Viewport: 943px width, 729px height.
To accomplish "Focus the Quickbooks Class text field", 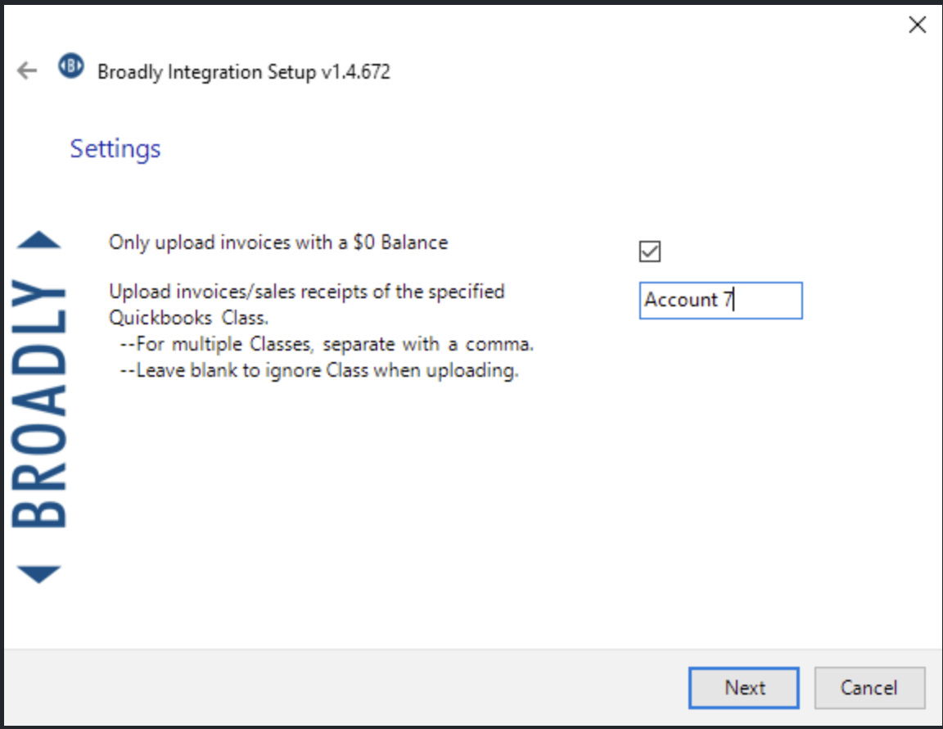I will pyautogui.click(x=720, y=301).
